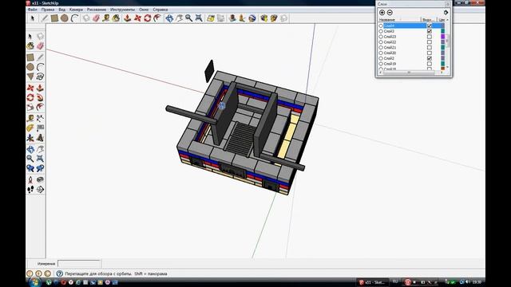Activate the Position Camera tool
Screen dimensions: 511x287
pos(30,179)
